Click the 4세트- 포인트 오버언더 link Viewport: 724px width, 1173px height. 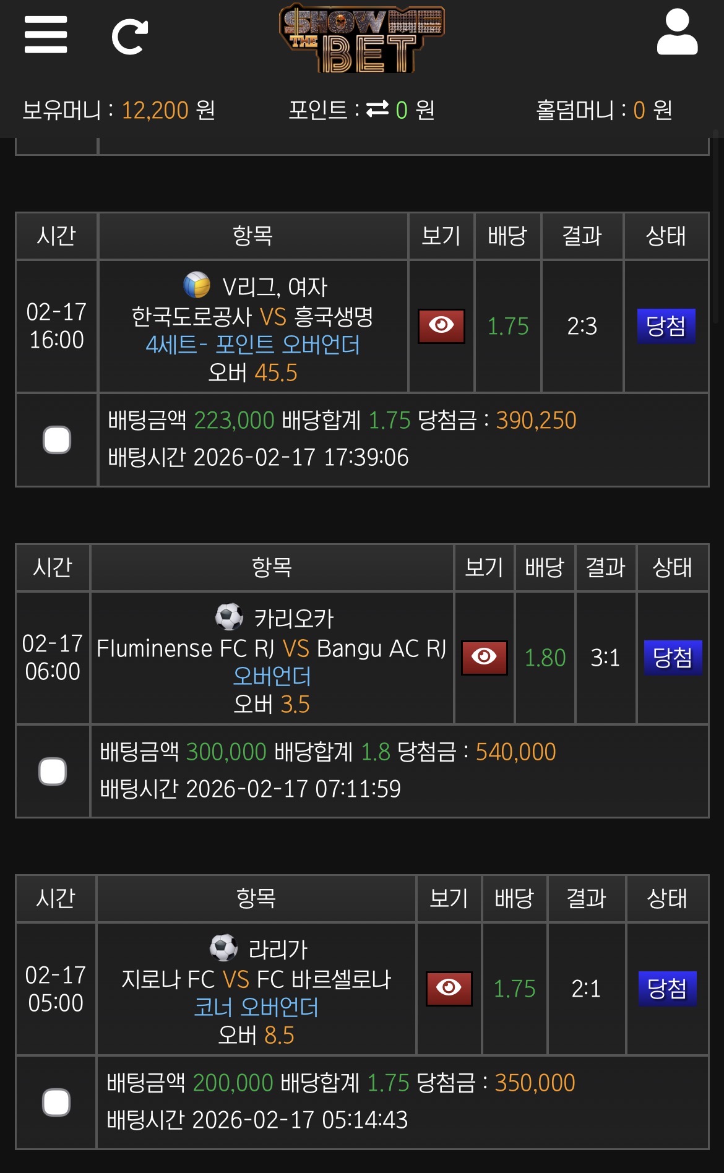[252, 345]
